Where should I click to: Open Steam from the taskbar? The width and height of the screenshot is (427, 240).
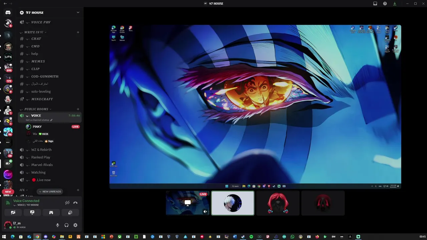click(x=243, y=237)
